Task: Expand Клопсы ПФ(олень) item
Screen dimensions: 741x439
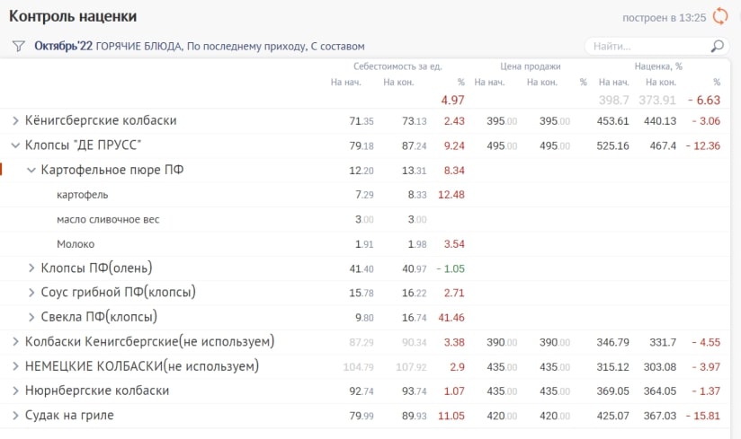Action: (31, 268)
